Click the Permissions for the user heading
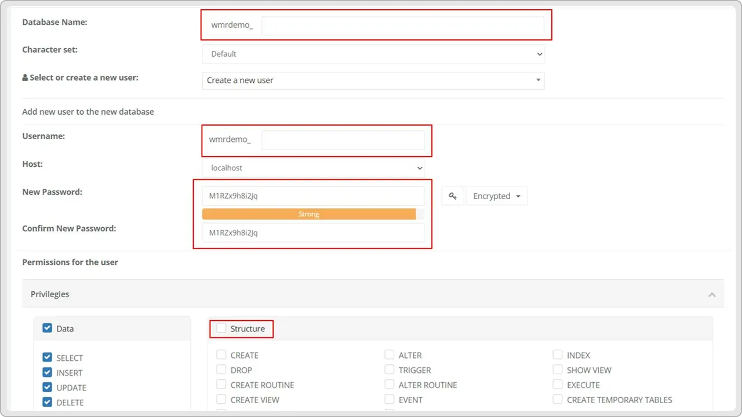This screenshot has height=417, width=742. click(70, 262)
